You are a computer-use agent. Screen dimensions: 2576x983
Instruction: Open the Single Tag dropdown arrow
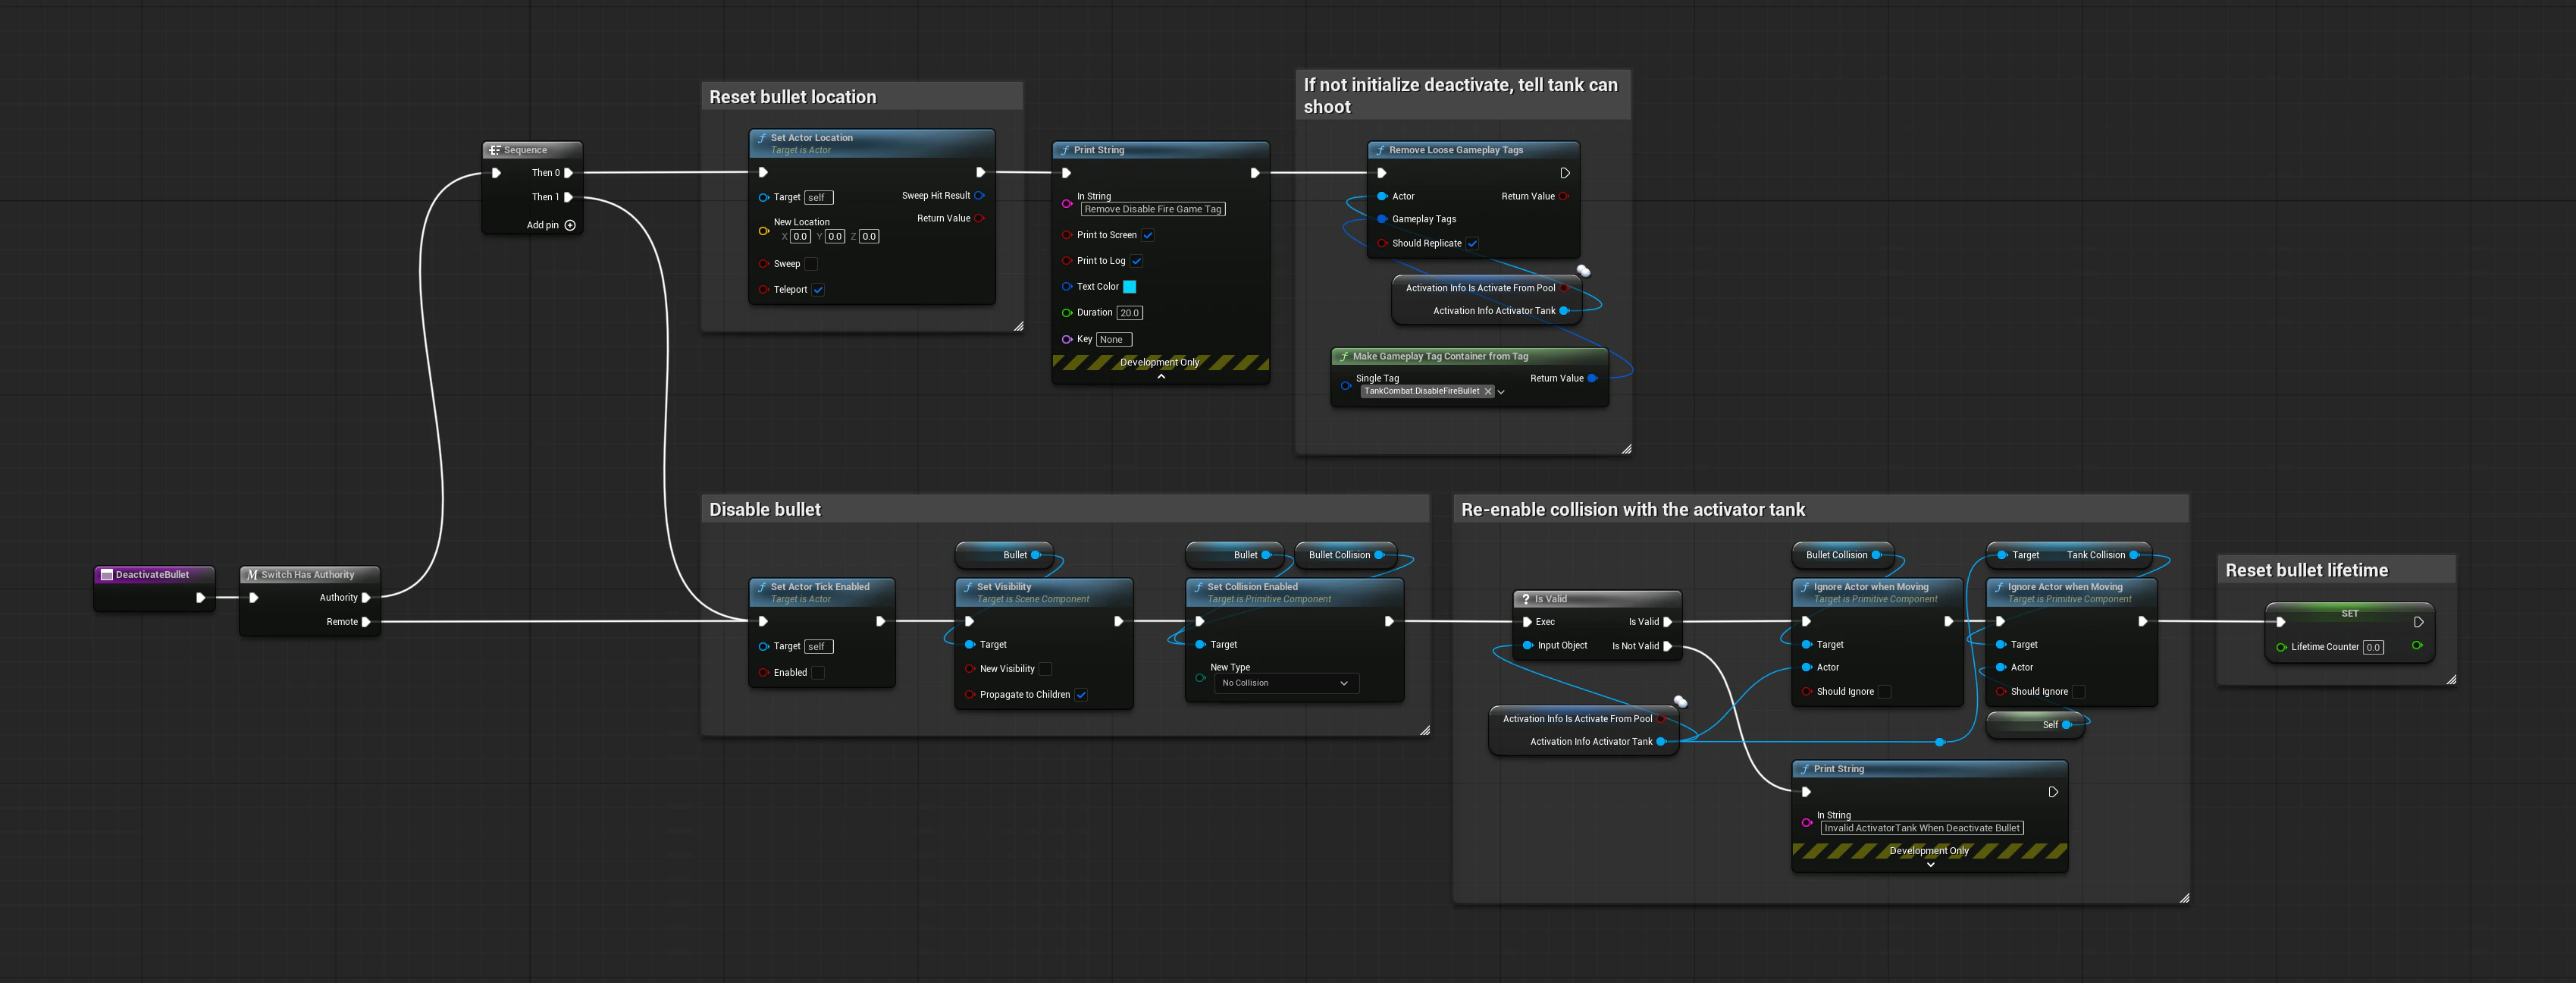point(1501,392)
